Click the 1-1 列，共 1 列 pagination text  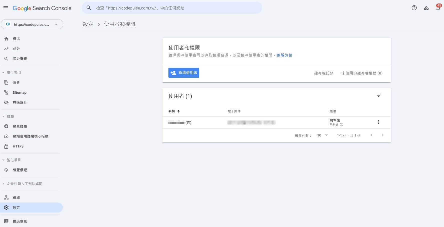[349, 135]
